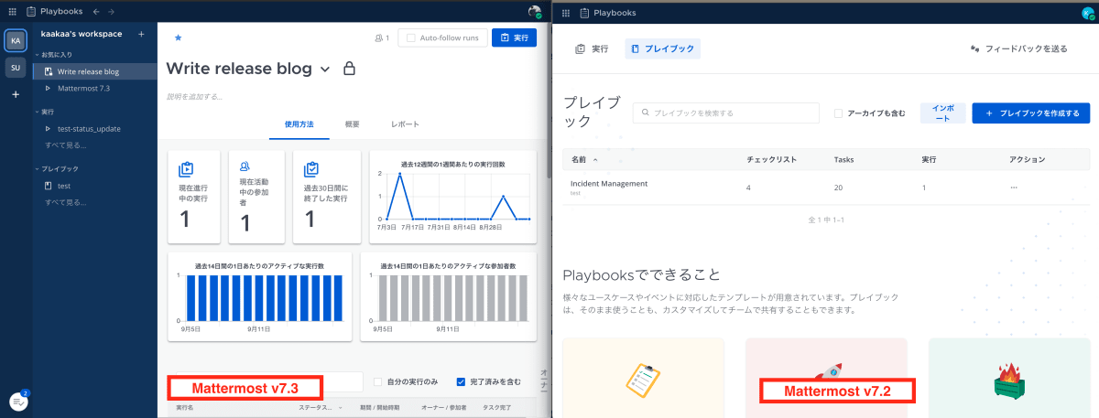Open product switcher grid in v7.2 window
The width and height of the screenshot is (1099, 418).
click(565, 13)
